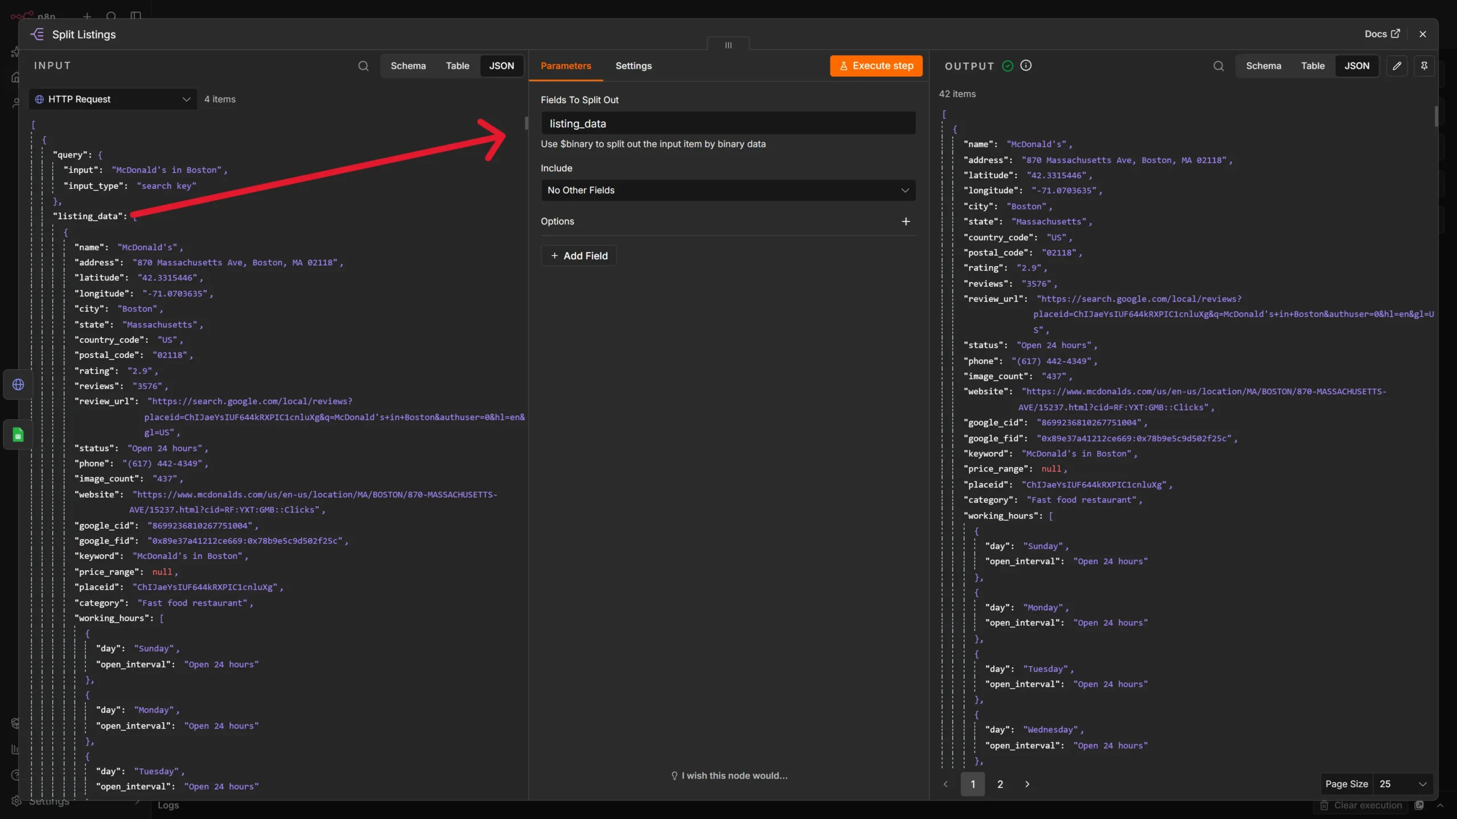1457x819 pixels.
Task: Select the output JSON view tab
Action: pos(1357,66)
